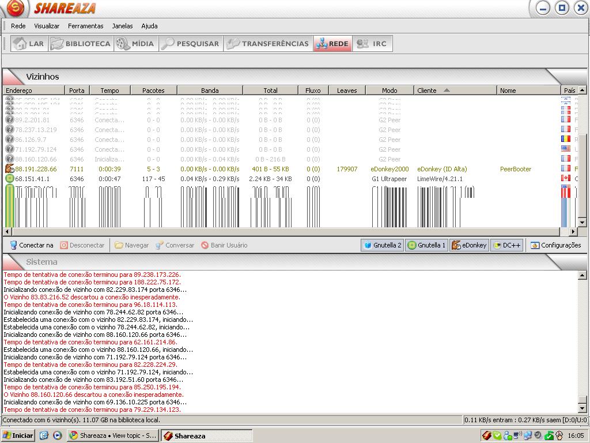Click the Conectar na button

(32, 245)
